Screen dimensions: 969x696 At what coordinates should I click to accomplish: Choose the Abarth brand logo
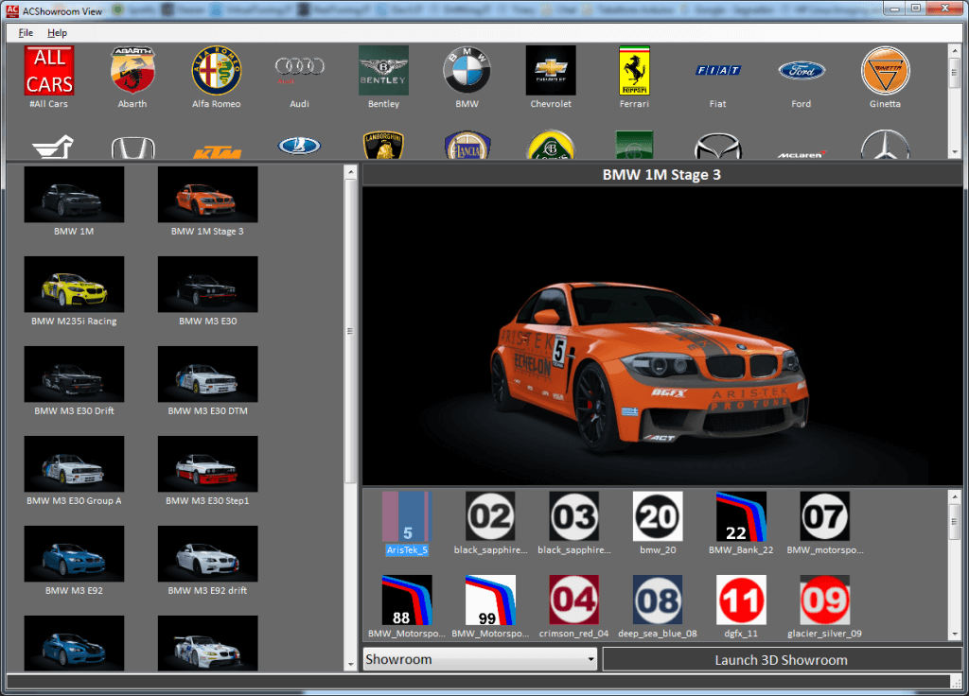tap(132, 70)
